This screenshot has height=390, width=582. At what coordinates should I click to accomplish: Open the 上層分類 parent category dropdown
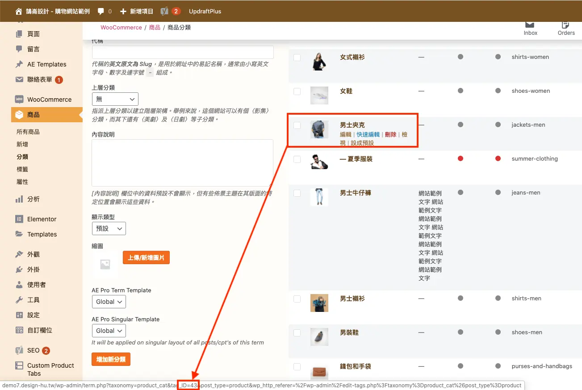[115, 99]
